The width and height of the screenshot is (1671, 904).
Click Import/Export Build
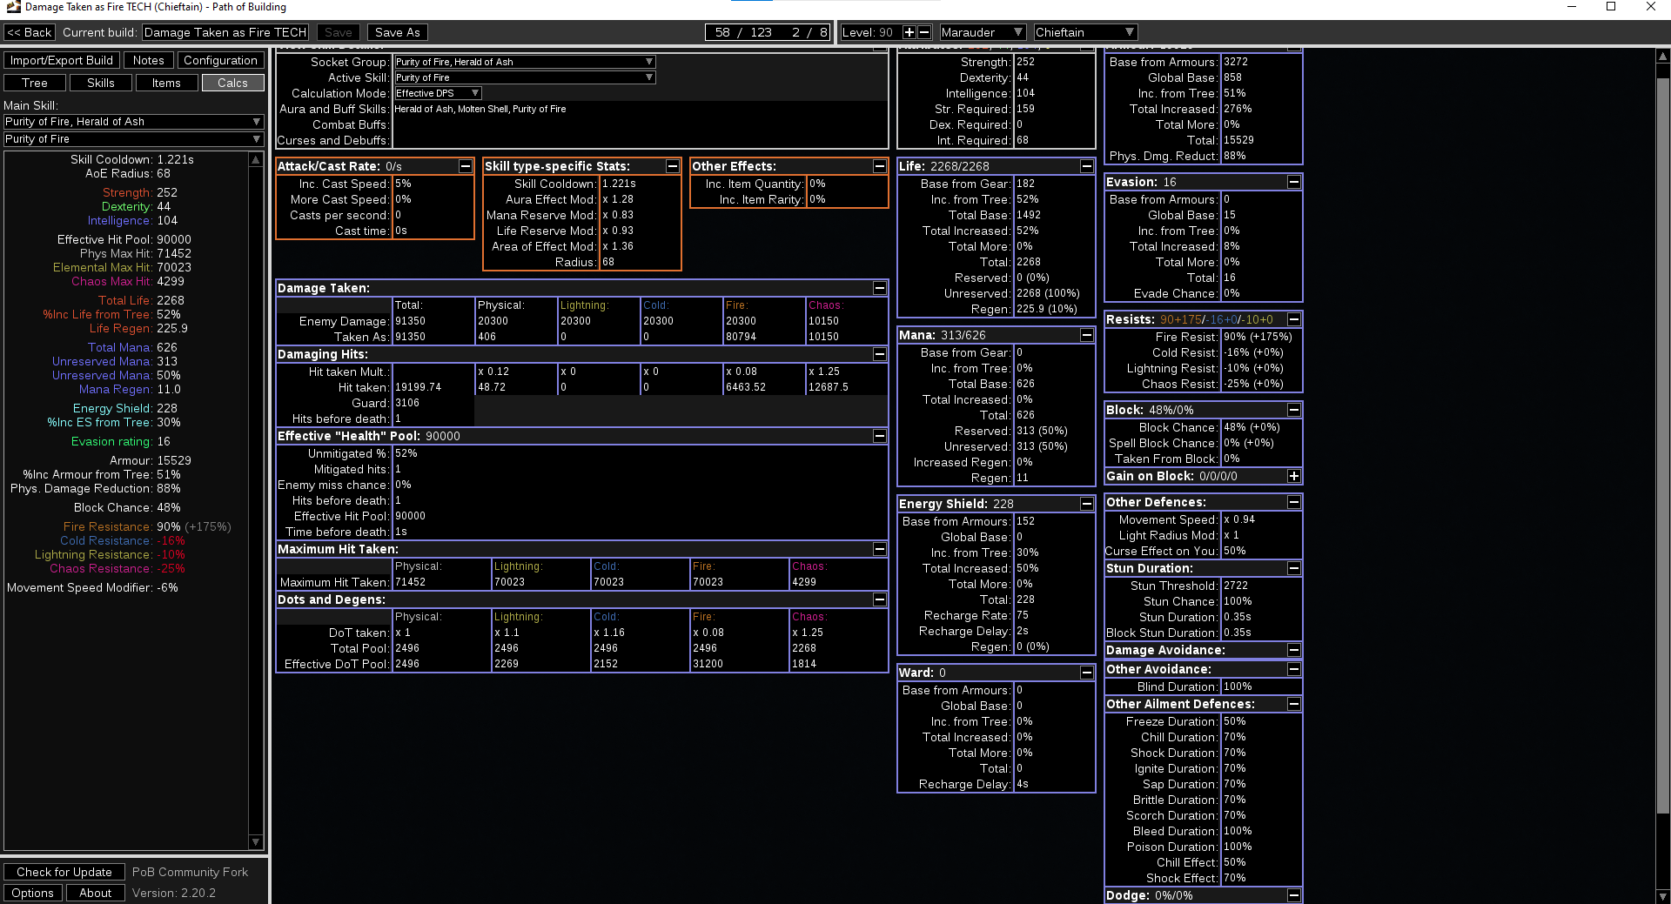point(61,60)
